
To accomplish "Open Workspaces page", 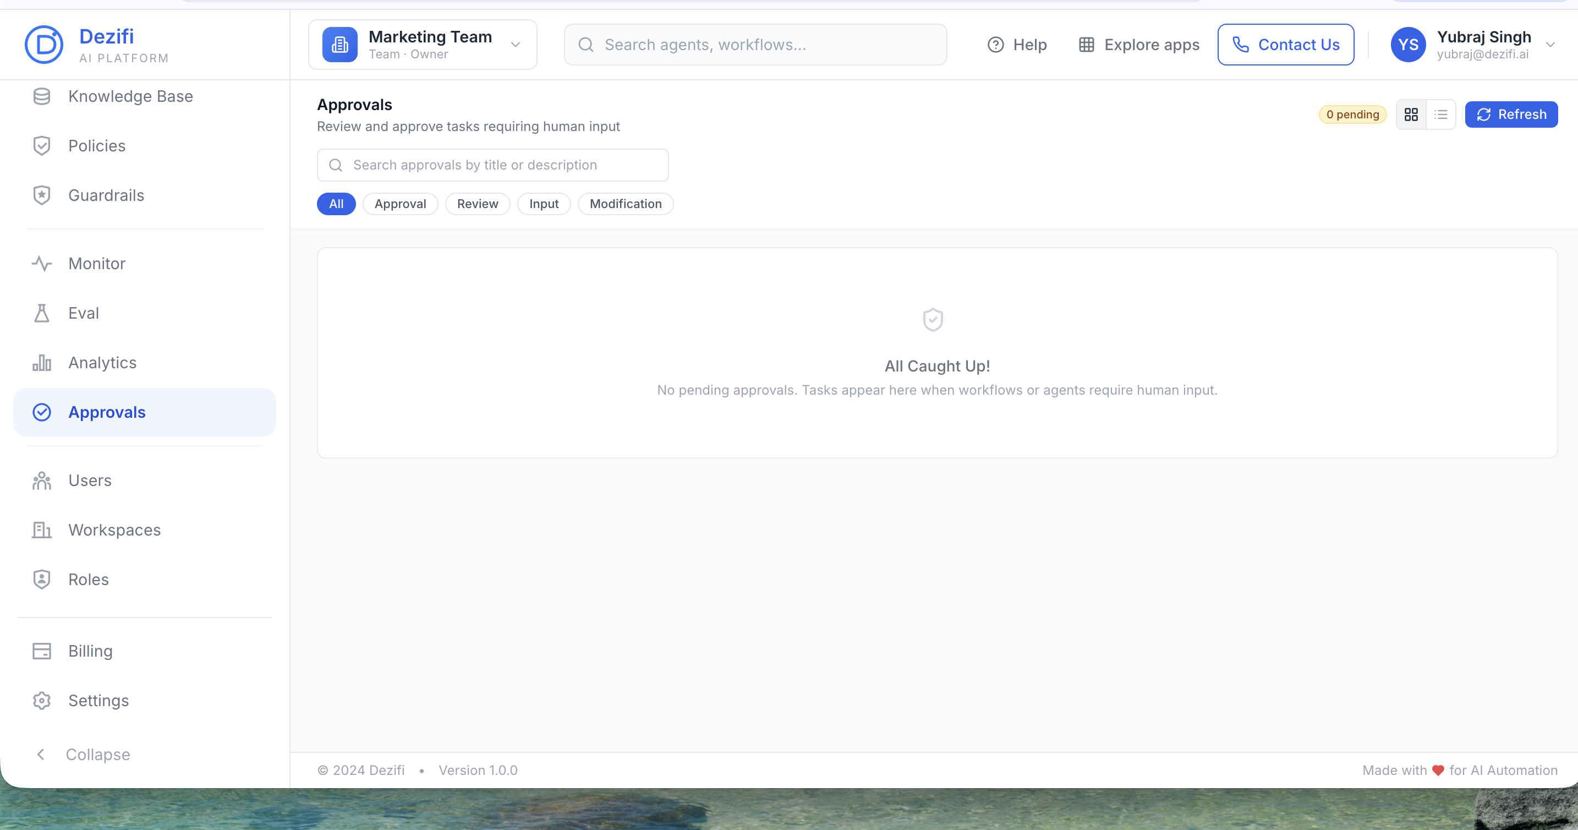I will [145, 530].
